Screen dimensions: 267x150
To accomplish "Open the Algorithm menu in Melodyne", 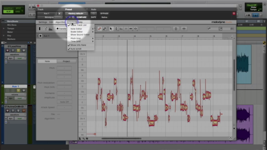I will tap(60, 22).
